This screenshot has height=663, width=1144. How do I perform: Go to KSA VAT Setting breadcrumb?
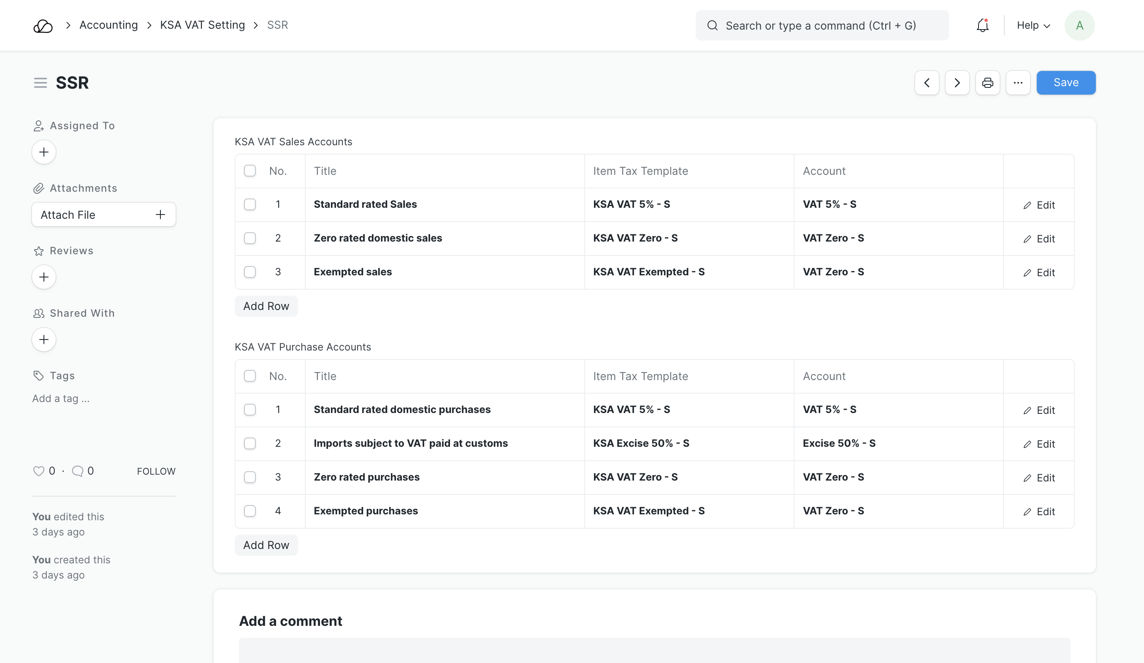pyautogui.click(x=203, y=25)
